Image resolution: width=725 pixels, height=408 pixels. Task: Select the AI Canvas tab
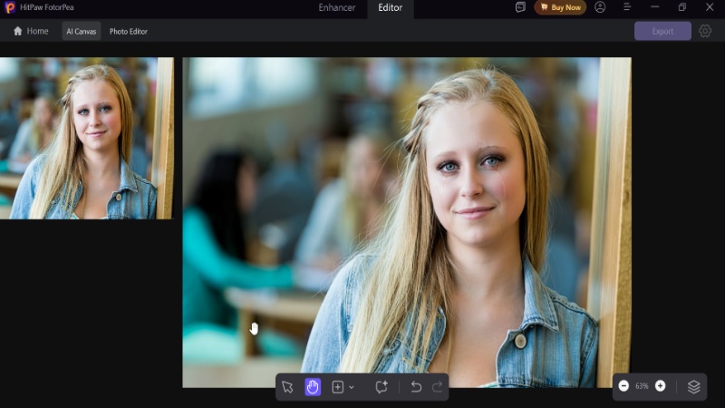click(x=82, y=31)
